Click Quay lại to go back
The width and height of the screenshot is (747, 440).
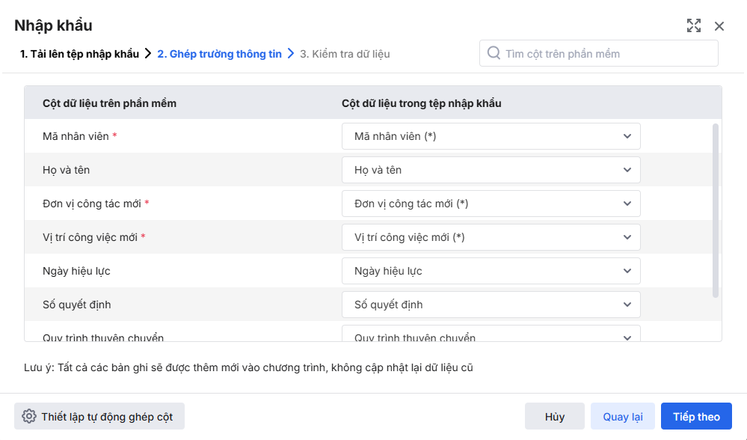pyautogui.click(x=622, y=417)
